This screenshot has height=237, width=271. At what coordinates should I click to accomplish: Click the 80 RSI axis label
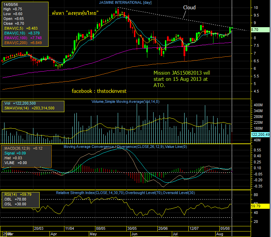click(x=256, y=195)
